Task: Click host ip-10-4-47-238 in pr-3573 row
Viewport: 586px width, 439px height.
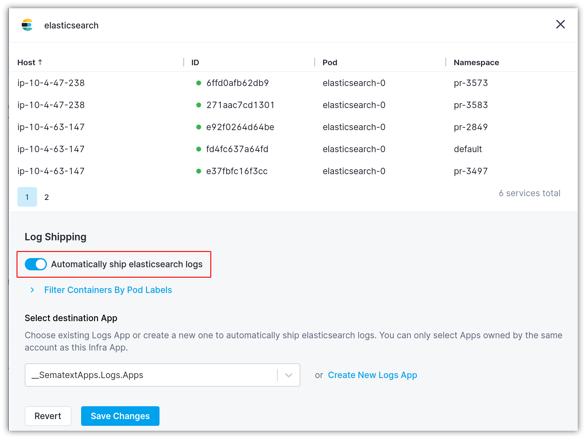Action: tap(51, 83)
